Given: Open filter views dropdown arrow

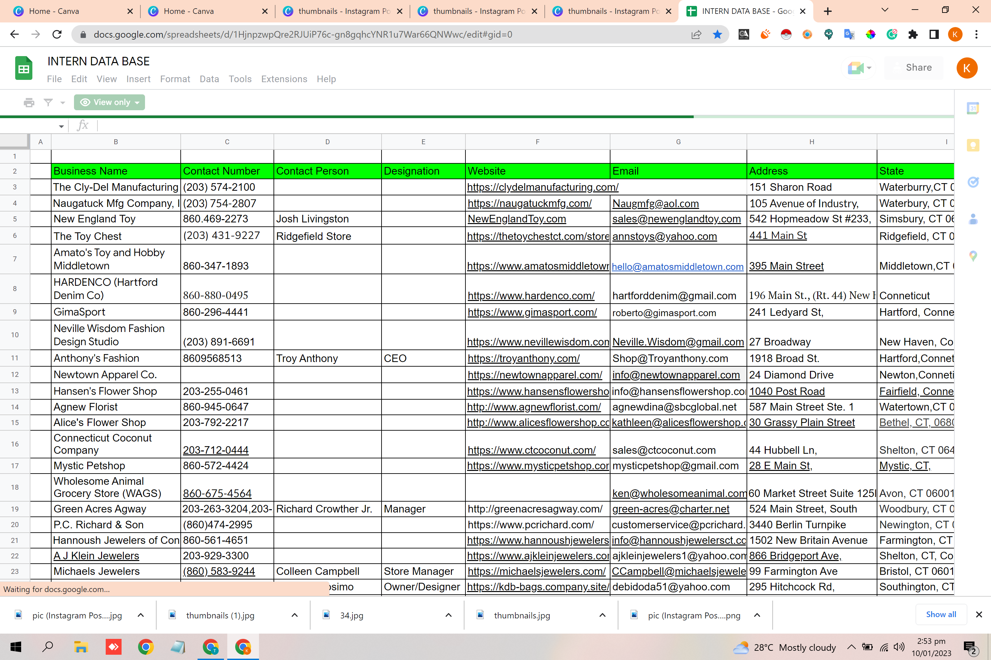Looking at the screenshot, I should click(63, 103).
